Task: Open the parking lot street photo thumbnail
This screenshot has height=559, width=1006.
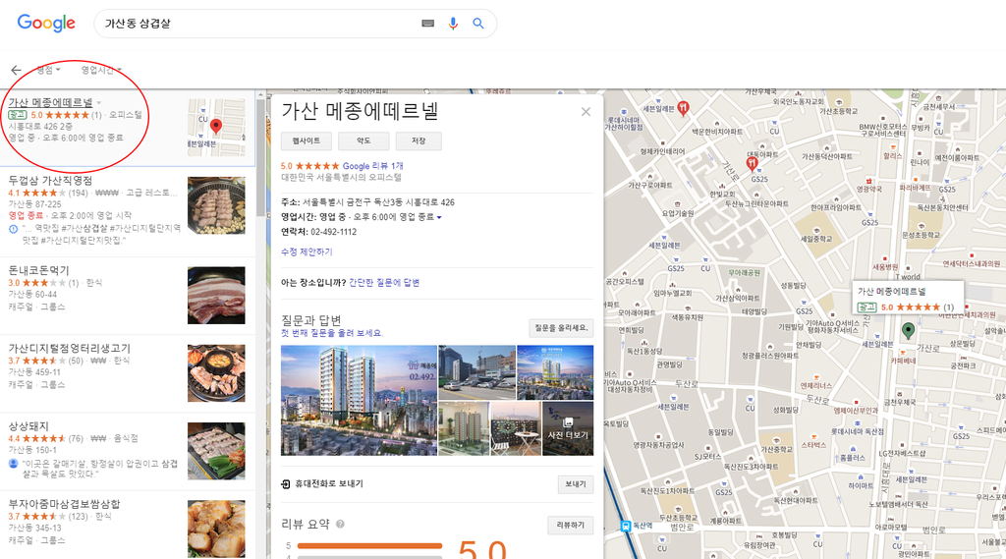Action: click(x=476, y=373)
